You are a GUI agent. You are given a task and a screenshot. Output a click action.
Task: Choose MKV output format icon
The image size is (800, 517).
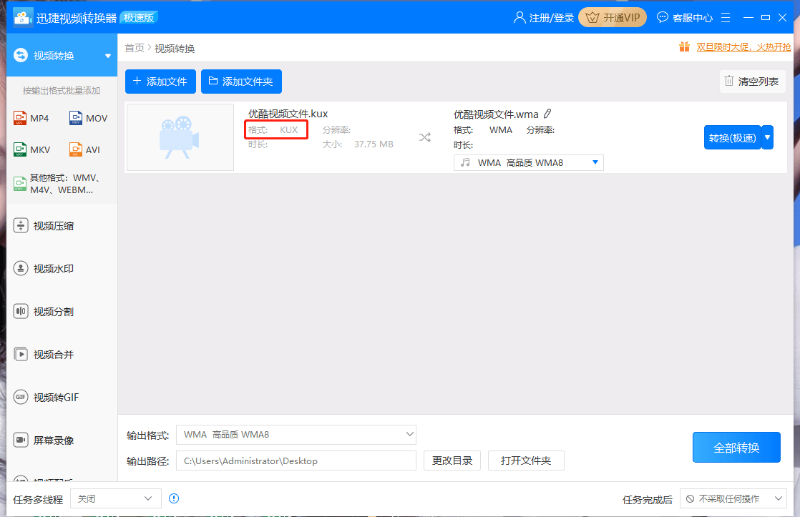(x=31, y=149)
